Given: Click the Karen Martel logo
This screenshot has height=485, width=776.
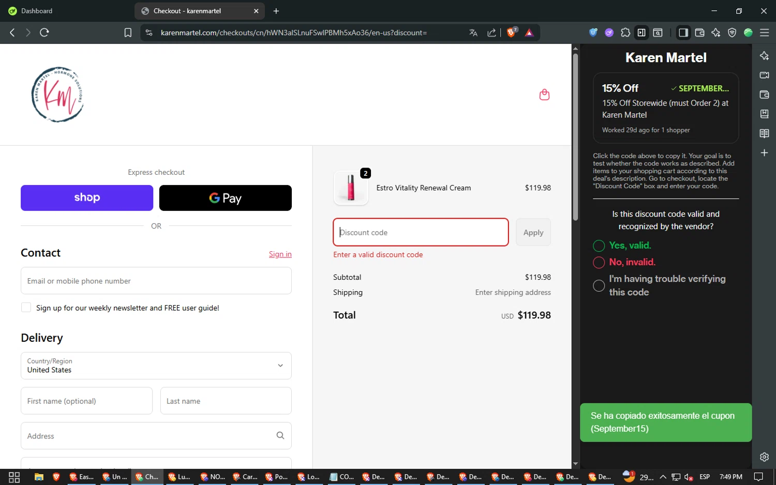Looking at the screenshot, I should coord(57,95).
